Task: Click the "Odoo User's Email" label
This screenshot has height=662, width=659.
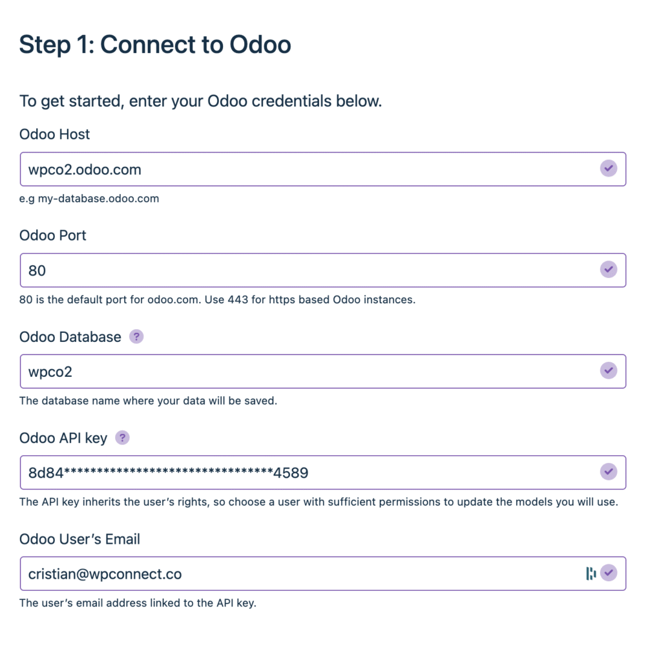Action: tap(79, 539)
